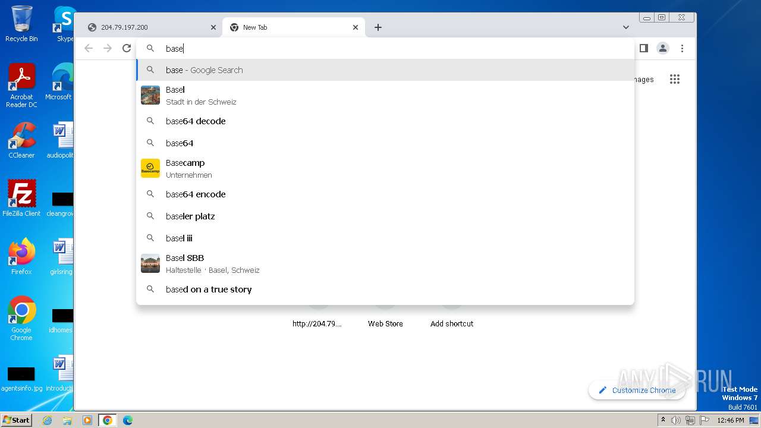Open the Chrome profile avatar icon

pos(663,48)
